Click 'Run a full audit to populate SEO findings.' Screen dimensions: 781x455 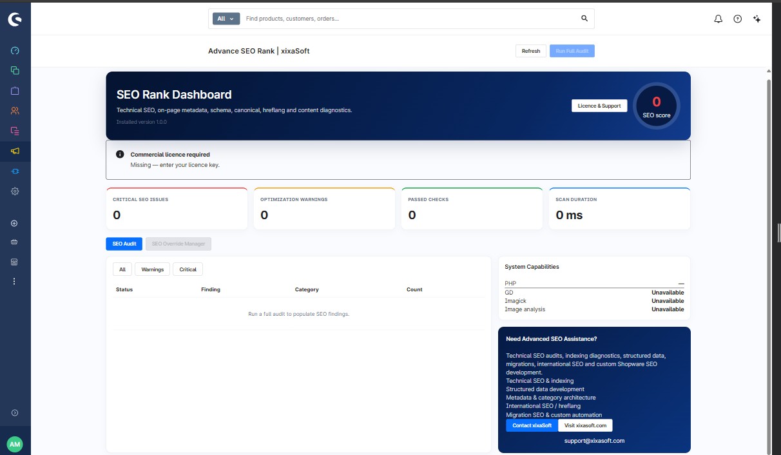click(x=299, y=314)
